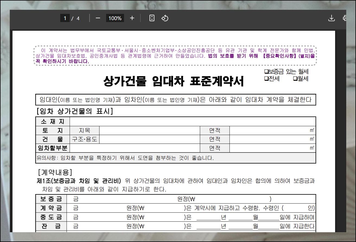Viewport: 356px width, 242px height.
Task: Click the partially visible print icon
Action: (345, 18)
